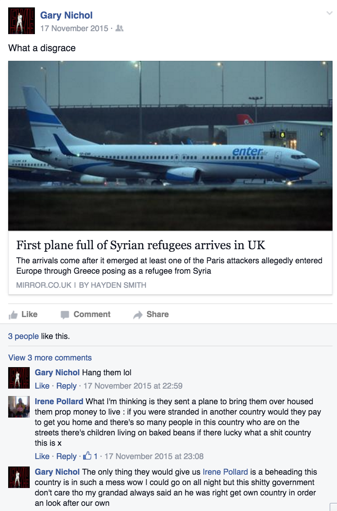
Task: Click the Share arrow icon
Action: (x=138, y=315)
